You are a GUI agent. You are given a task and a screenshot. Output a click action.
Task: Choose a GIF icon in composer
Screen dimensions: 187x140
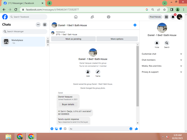tap(65, 129)
